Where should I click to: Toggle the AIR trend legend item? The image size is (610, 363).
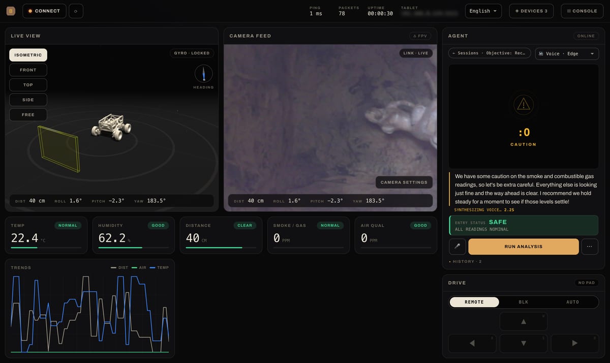pos(139,267)
